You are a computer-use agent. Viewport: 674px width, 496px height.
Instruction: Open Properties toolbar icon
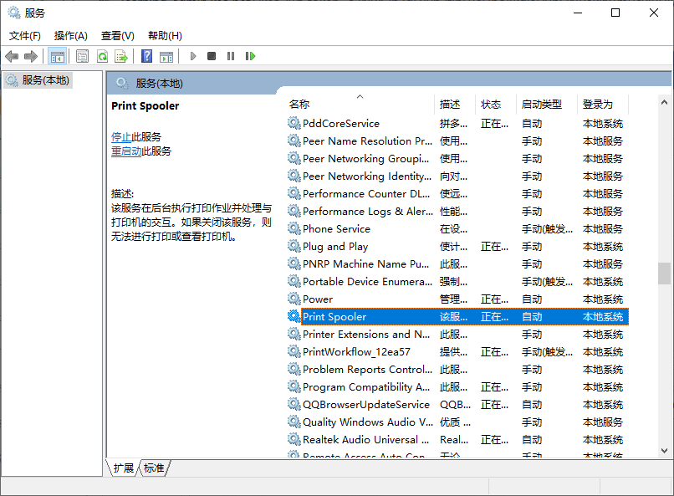pos(82,56)
